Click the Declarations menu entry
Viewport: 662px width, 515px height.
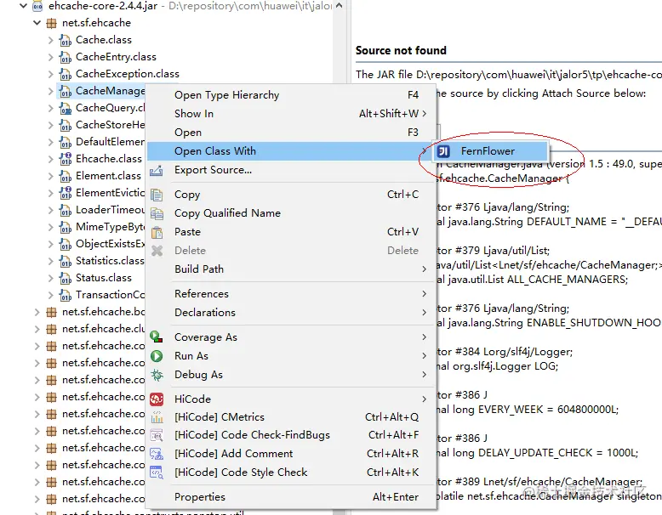pyautogui.click(x=205, y=313)
